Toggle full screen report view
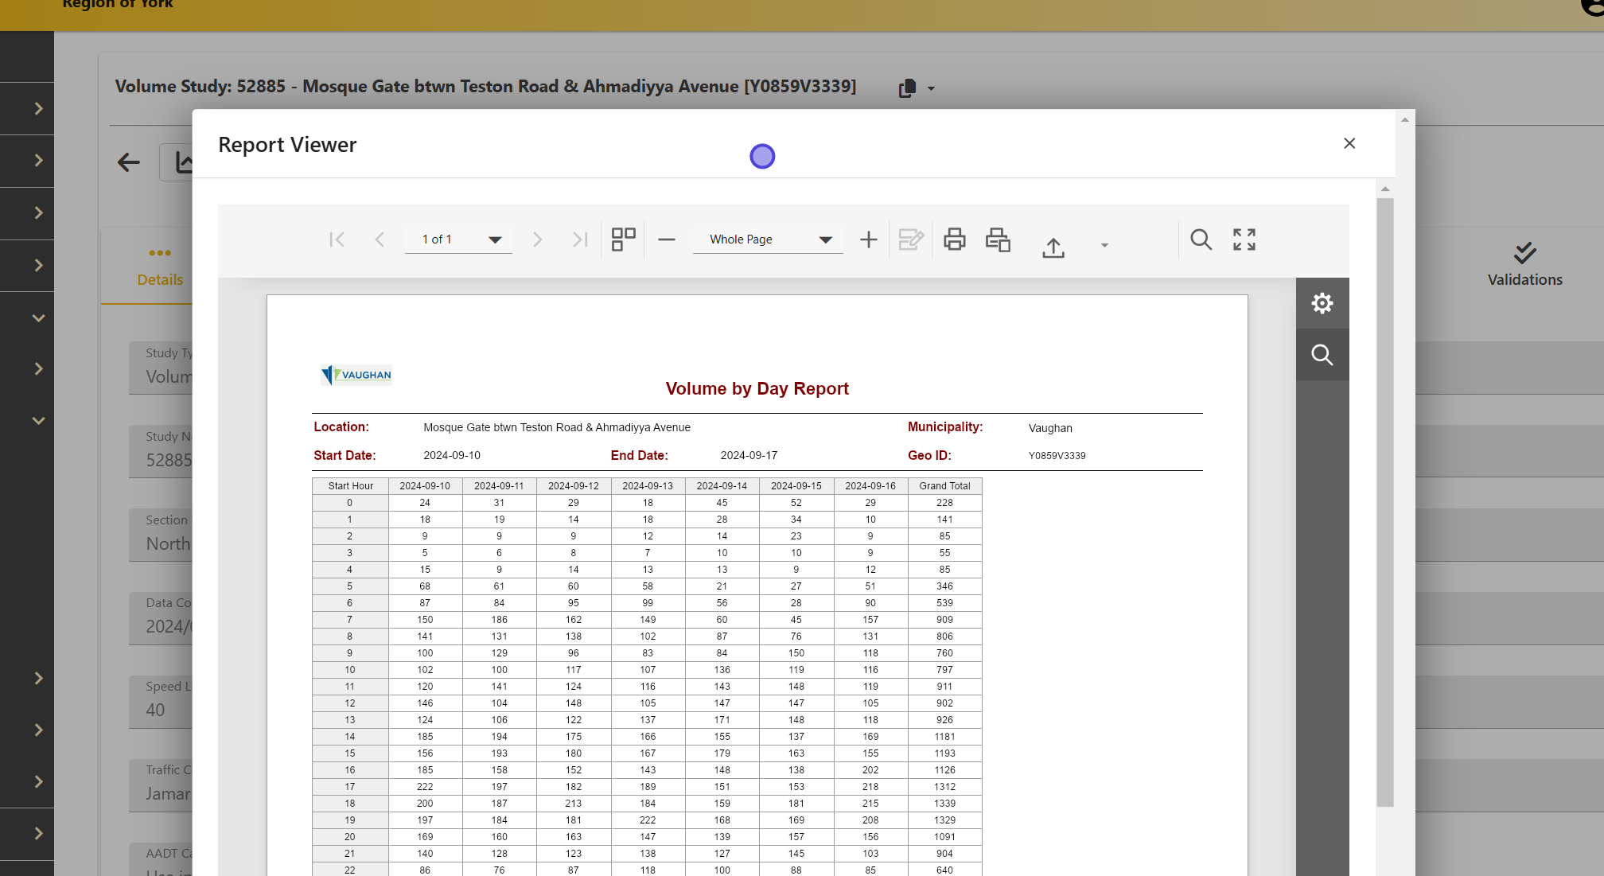1604x876 pixels. (1244, 239)
